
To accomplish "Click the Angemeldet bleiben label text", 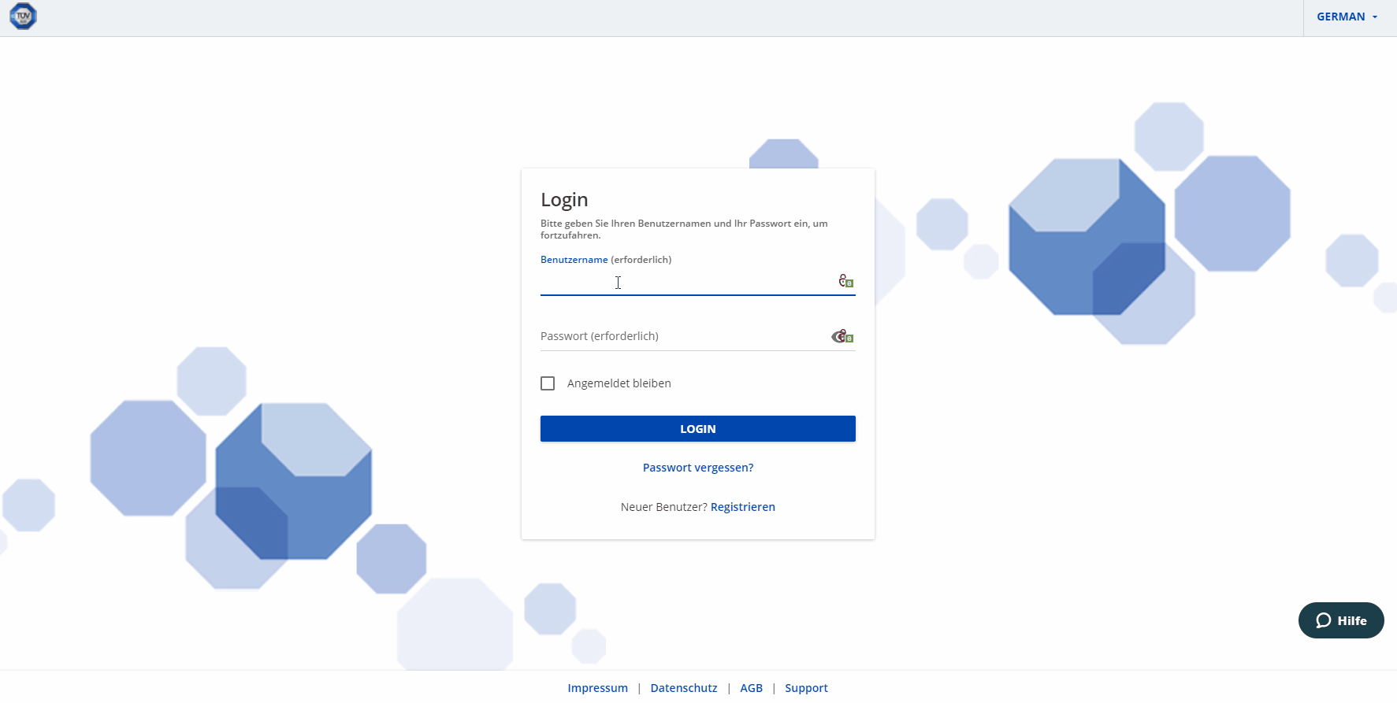I will pyautogui.click(x=619, y=383).
